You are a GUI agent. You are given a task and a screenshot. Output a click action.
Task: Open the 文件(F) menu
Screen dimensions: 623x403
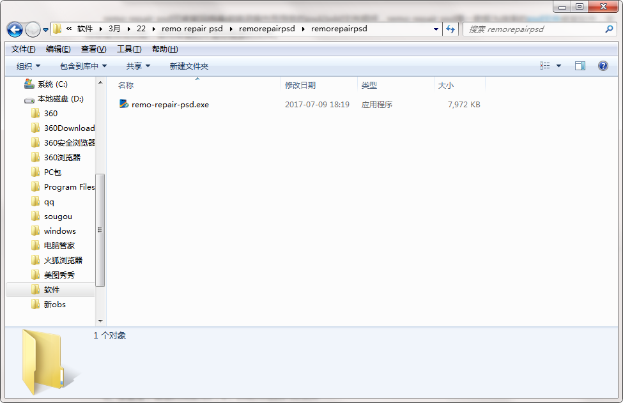(x=23, y=49)
